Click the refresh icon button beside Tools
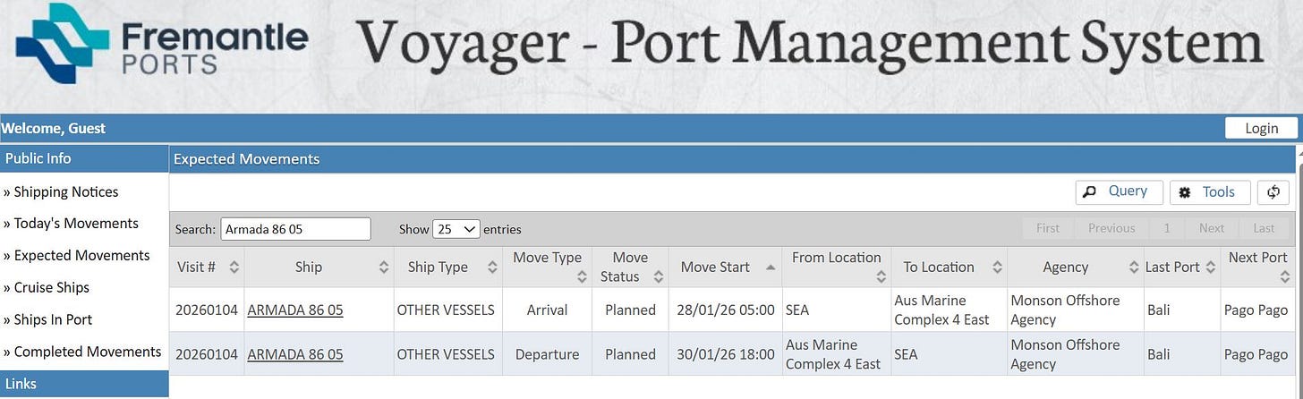 click(x=1273, y=191)
